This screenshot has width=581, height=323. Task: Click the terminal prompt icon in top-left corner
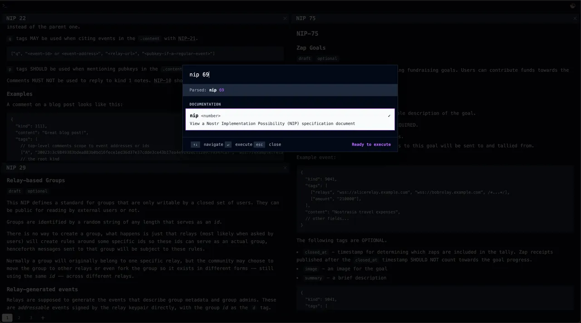point(5,5)
